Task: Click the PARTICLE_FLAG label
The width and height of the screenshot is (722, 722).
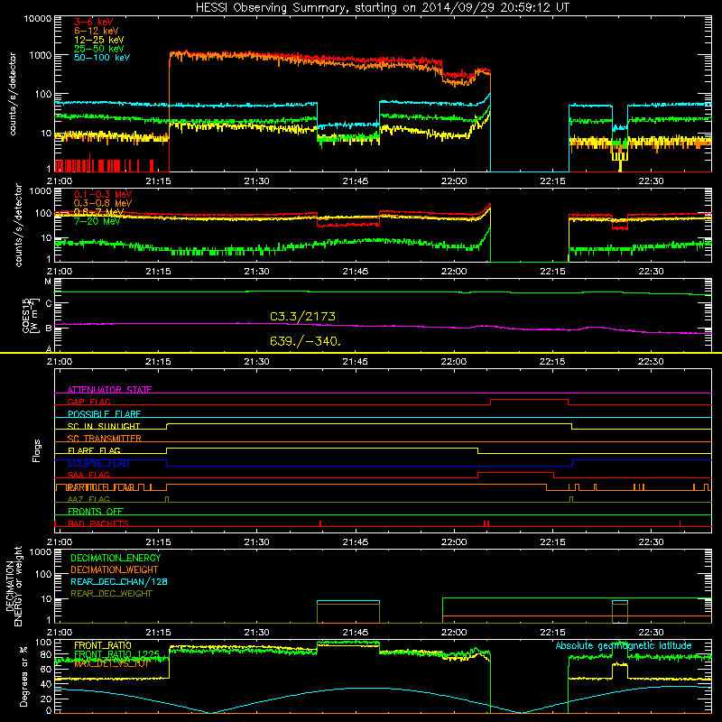Action: click(x=101, y=487)
